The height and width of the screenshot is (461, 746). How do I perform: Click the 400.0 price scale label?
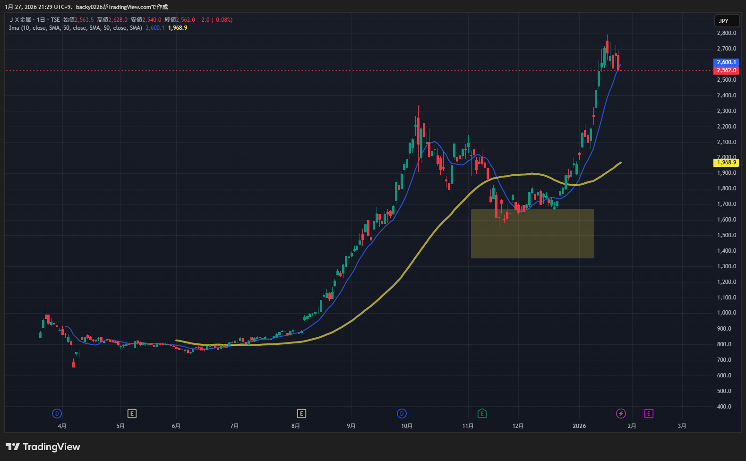724,407
